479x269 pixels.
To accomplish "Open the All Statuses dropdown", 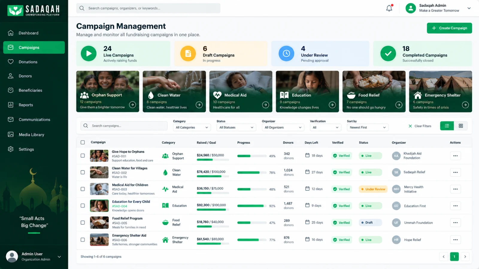I will coord(236,127).
